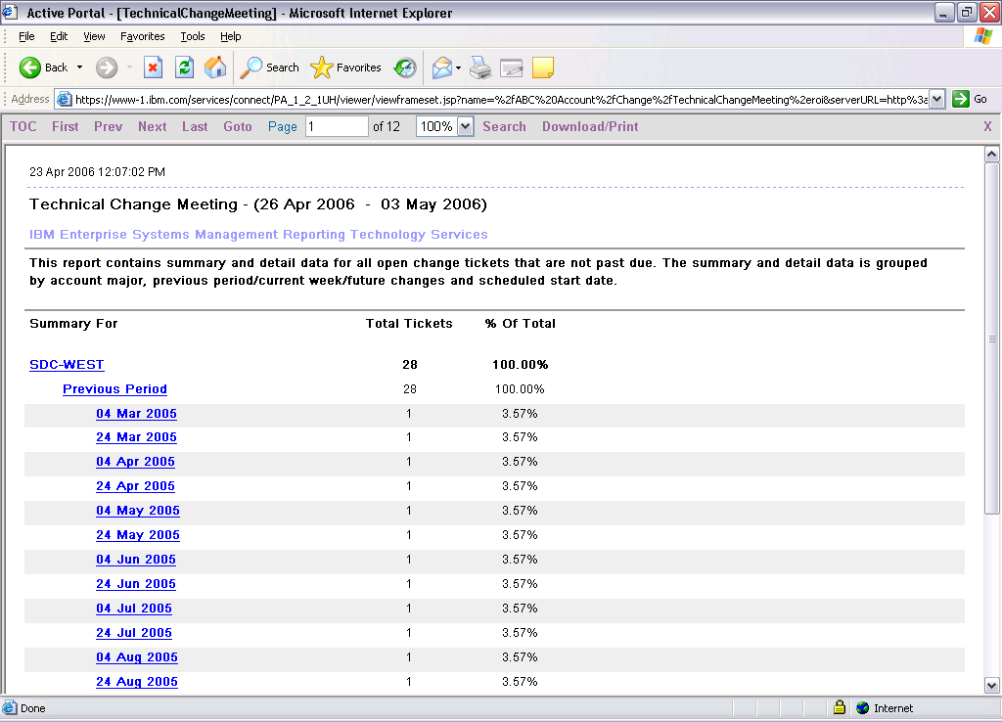Screen dimensions: 1002x722
Task: Go to Home page icon
Action: [x=215, y=68]
